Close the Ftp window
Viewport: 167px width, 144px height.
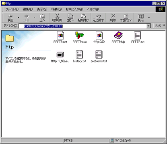tap(163, 3)
